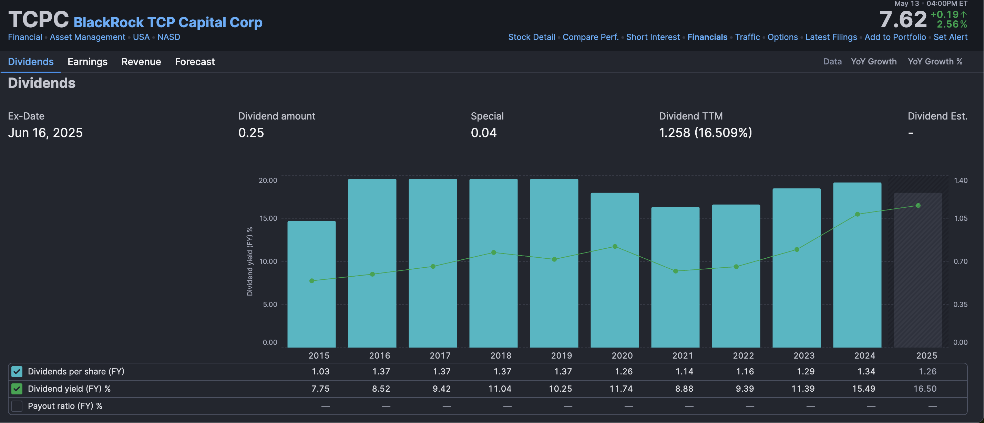This screenshot has height=423, width=984.
Task: Open the Earnings tab
Action: pyautogui.click(x=88, y=61)
